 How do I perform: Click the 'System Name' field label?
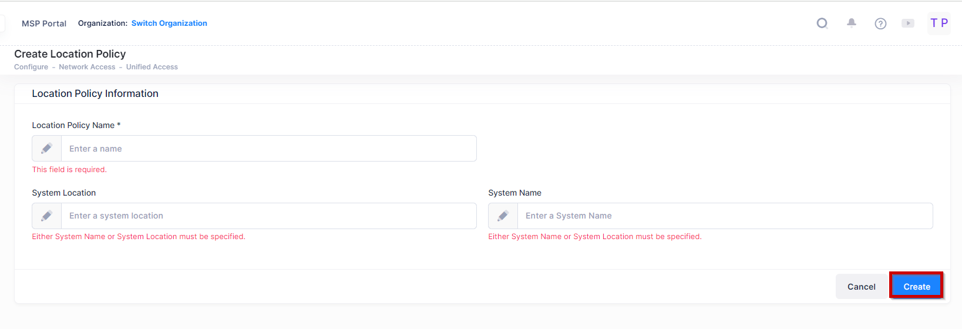click(x=514, y=193)
